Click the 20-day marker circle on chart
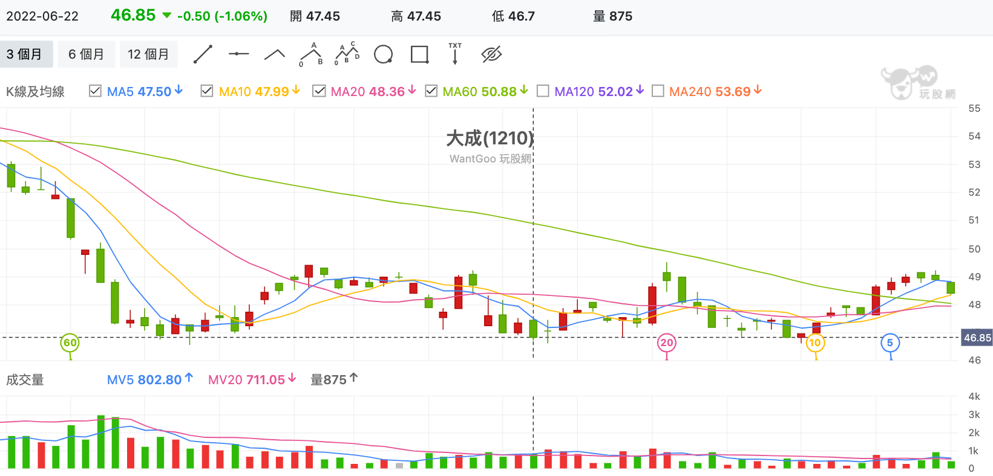The height and width of the screenshot is (476, 993). [x=667, y=343]
